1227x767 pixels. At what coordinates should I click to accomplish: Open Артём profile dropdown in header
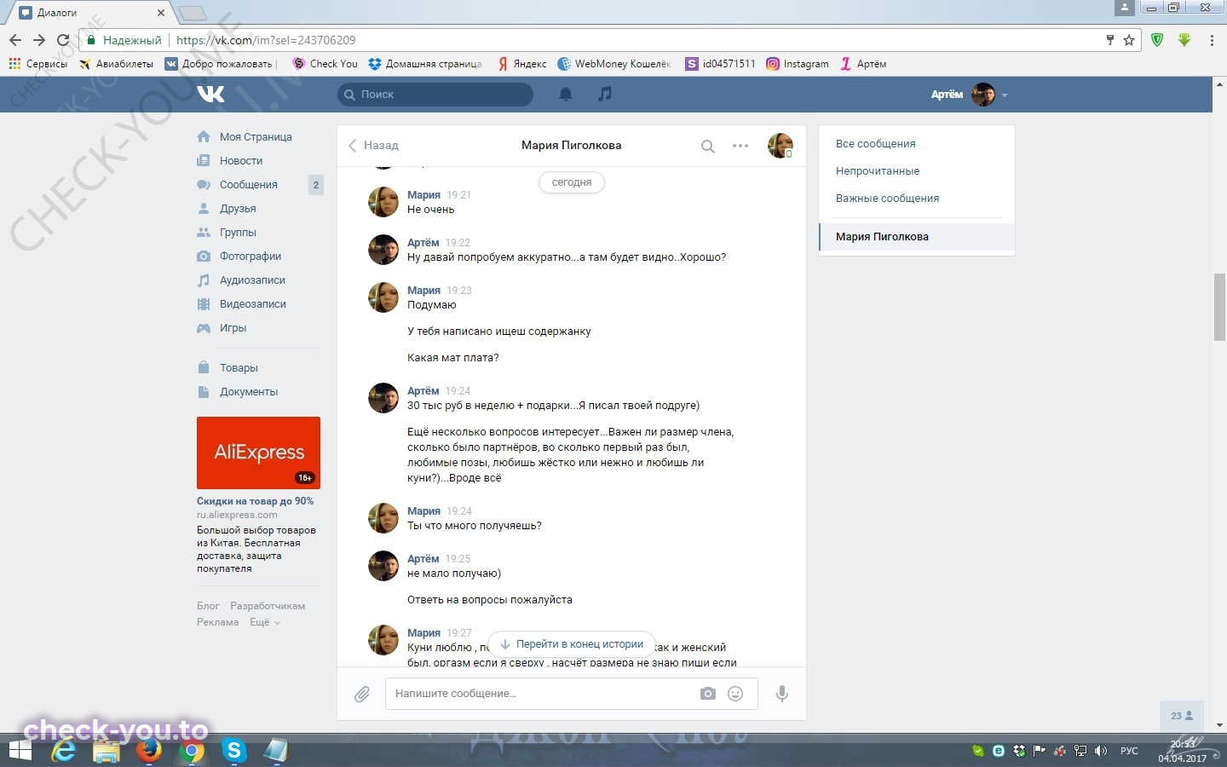point(969,95)
